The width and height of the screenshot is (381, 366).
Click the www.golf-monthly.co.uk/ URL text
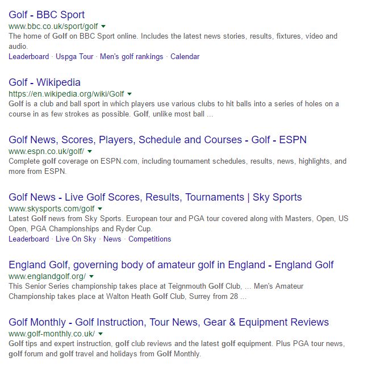52,334
